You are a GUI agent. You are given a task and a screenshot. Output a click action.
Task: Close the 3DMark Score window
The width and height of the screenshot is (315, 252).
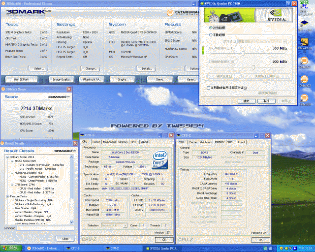pyautogui.click(x=69, y=89)
